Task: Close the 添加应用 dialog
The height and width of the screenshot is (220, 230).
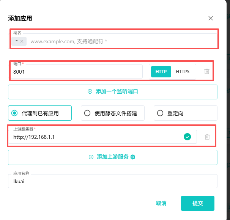Action: coord(211,18)
